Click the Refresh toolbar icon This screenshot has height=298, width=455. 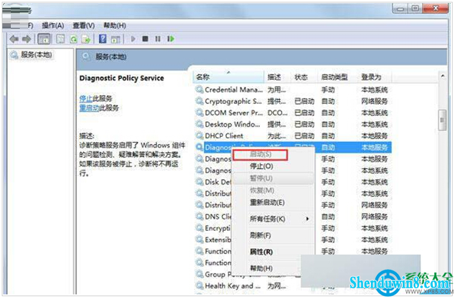pyautogui.click(x=74, y=39)
